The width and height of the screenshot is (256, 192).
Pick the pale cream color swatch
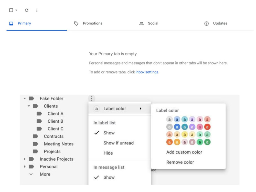coord(192,135)
